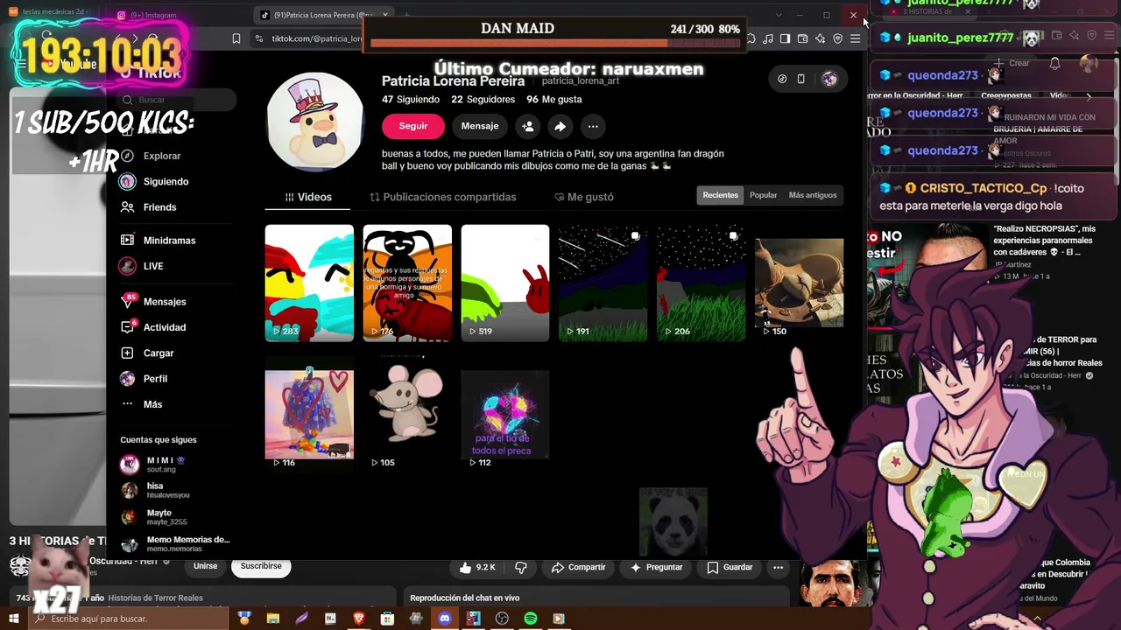Click the Windows taskbar search box
The width and height of the screenshot is (1121, 630).
click(x=128, y=619)
